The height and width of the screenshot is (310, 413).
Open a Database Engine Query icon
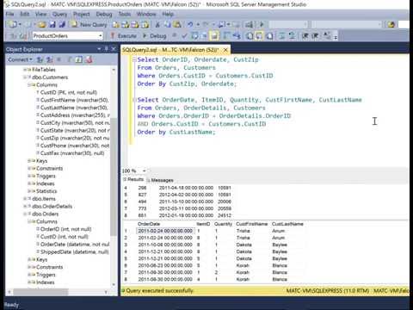115,25
